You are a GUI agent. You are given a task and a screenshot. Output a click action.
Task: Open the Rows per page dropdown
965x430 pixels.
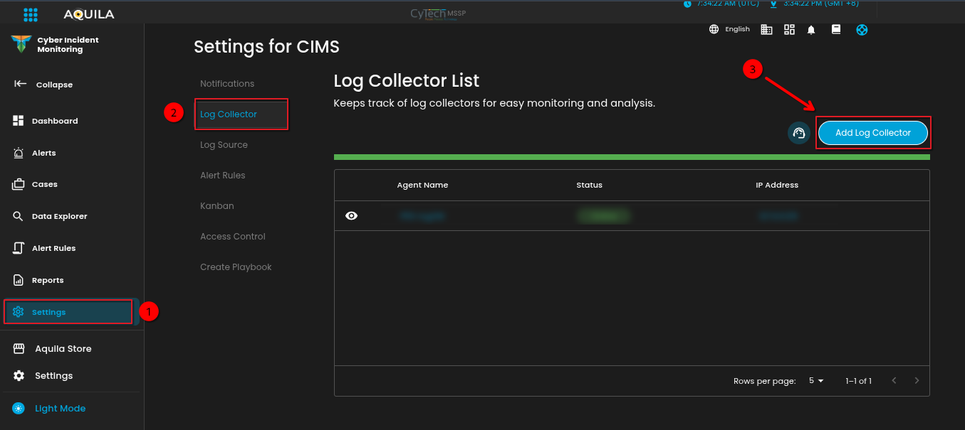tap(816, 381)
